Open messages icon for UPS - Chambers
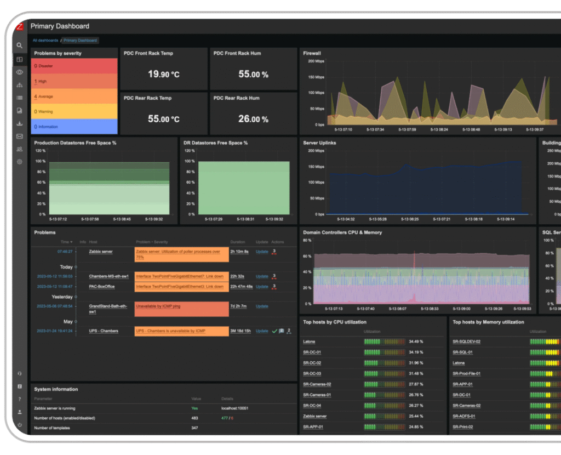Screen dimensions: 561x455 [282, 331]
